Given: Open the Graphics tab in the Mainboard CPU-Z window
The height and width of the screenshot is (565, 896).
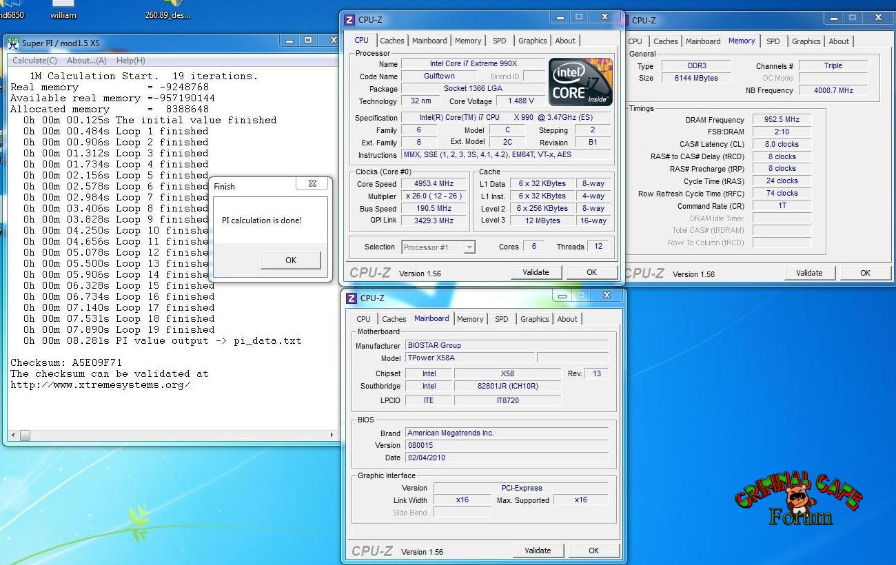Looking at the screenshot, I should tap(534, 319).
